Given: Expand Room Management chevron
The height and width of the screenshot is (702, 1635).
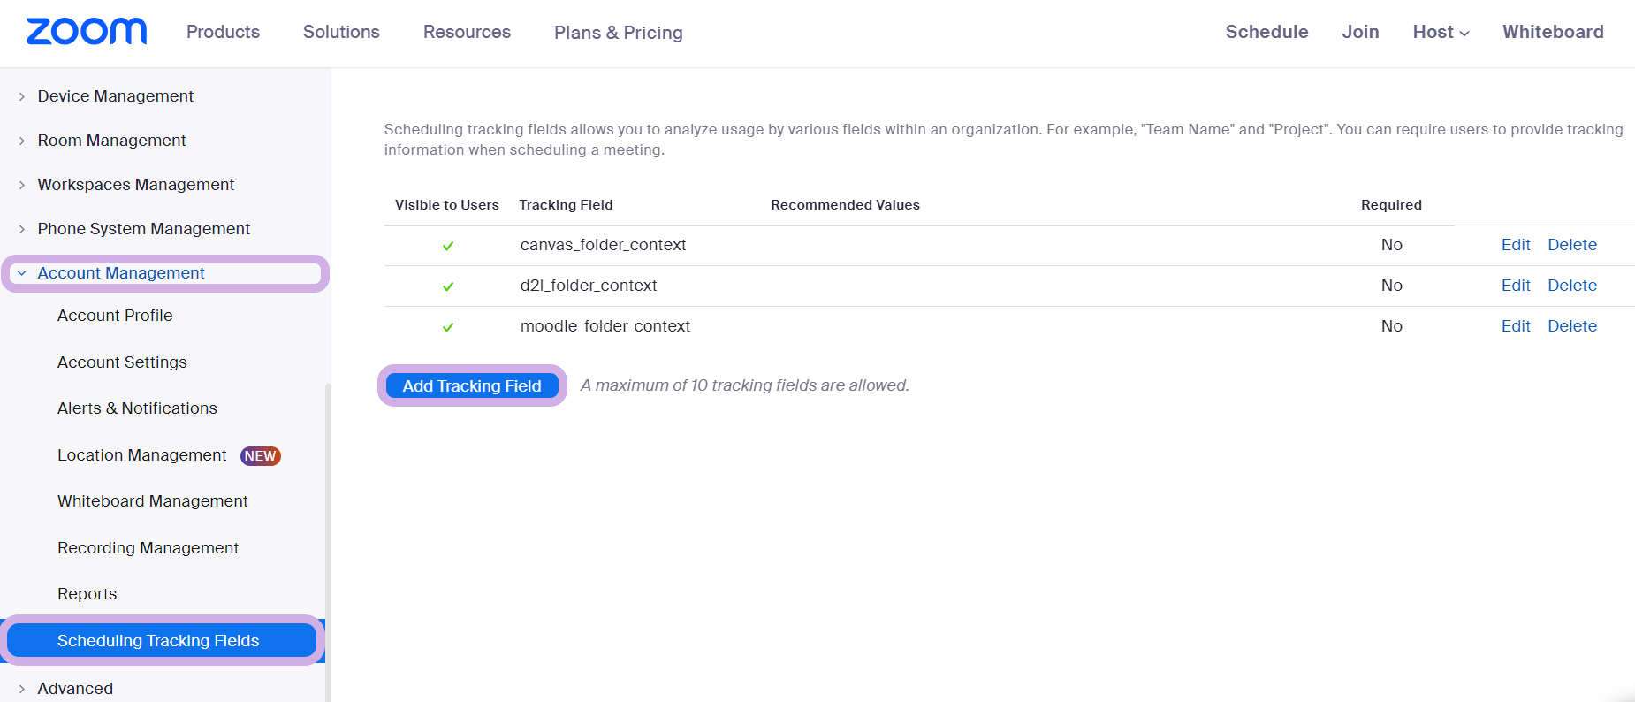Looking at the screenshot, I should [x=22, y=141].
